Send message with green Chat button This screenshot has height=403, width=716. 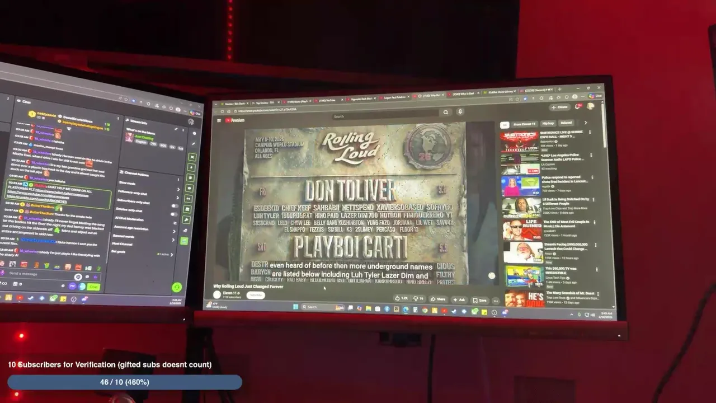tap(93, 287)
